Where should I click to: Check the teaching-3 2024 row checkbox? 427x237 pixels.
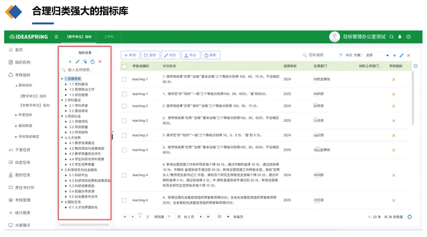click(x=124, y=135)
